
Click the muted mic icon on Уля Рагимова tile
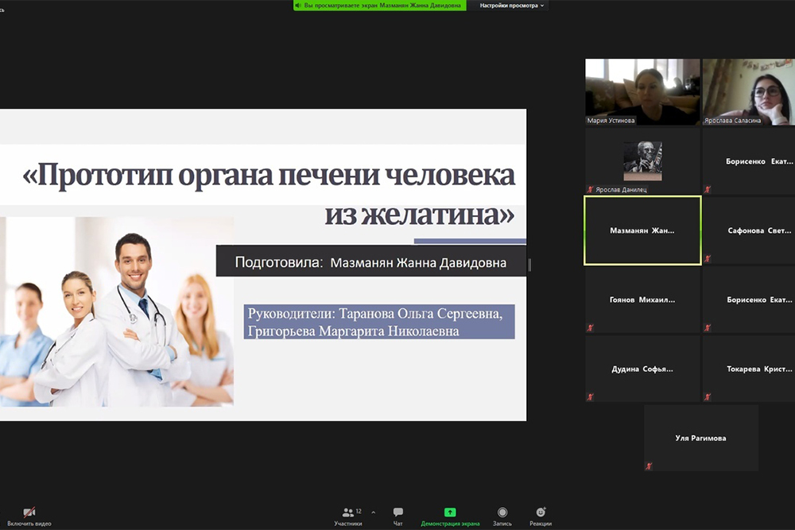click(x=649, y=466)
